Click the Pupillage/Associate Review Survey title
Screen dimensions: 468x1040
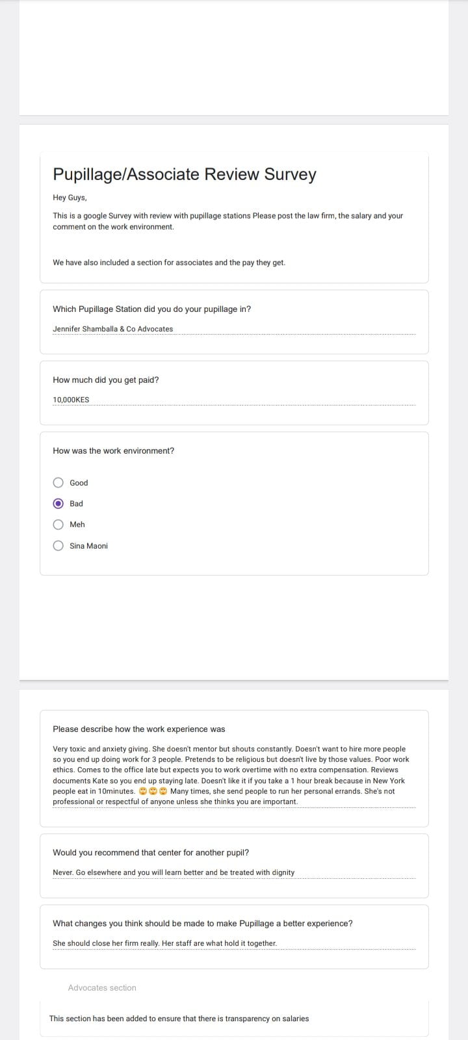(185, 174)
